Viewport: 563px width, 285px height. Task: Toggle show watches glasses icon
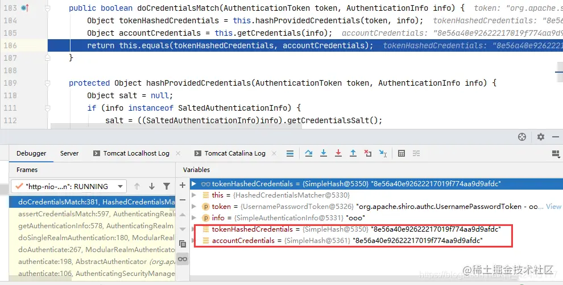(x=183, y=259)
